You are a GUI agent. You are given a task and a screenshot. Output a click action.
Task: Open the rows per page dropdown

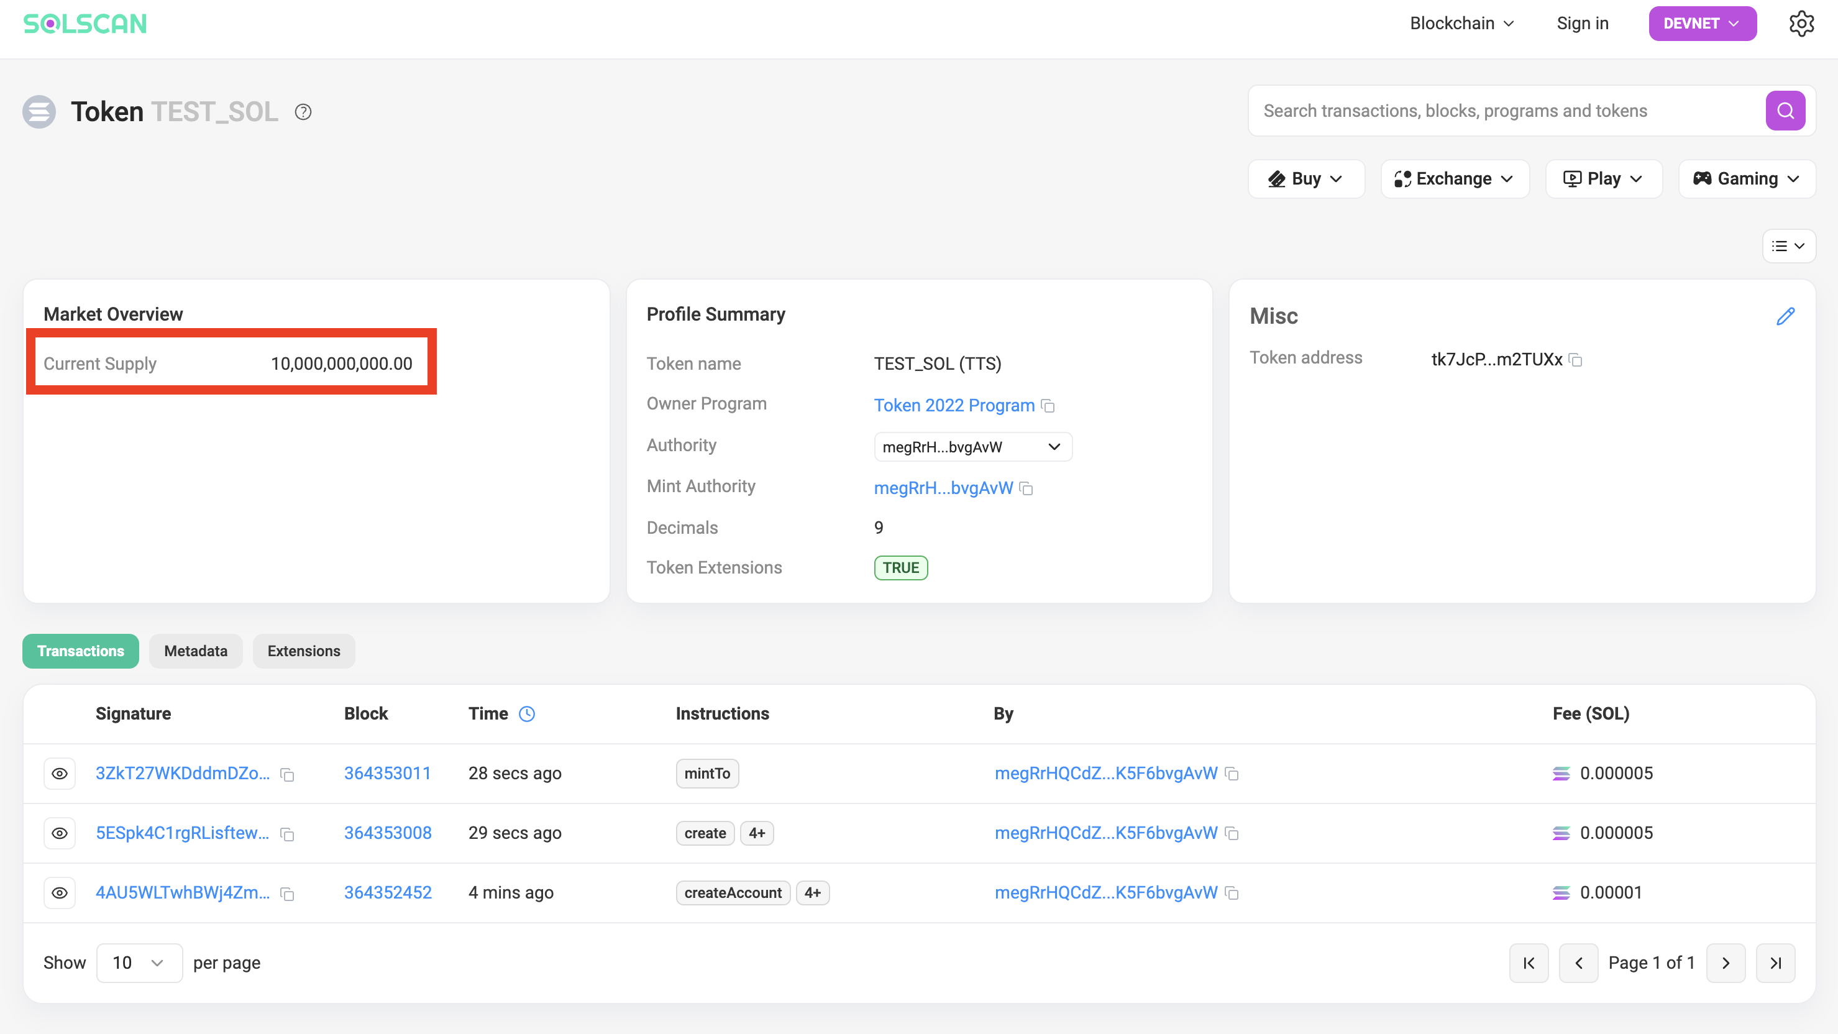point(139,963)
